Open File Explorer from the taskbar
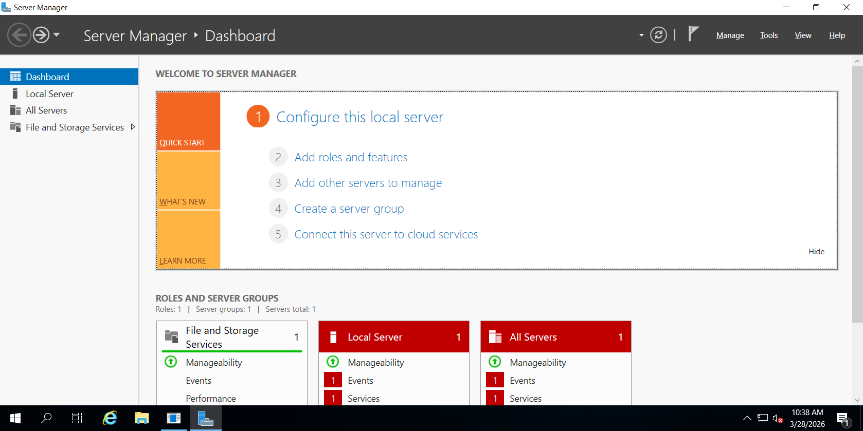 pyautogui.click(x=141, y=418)
